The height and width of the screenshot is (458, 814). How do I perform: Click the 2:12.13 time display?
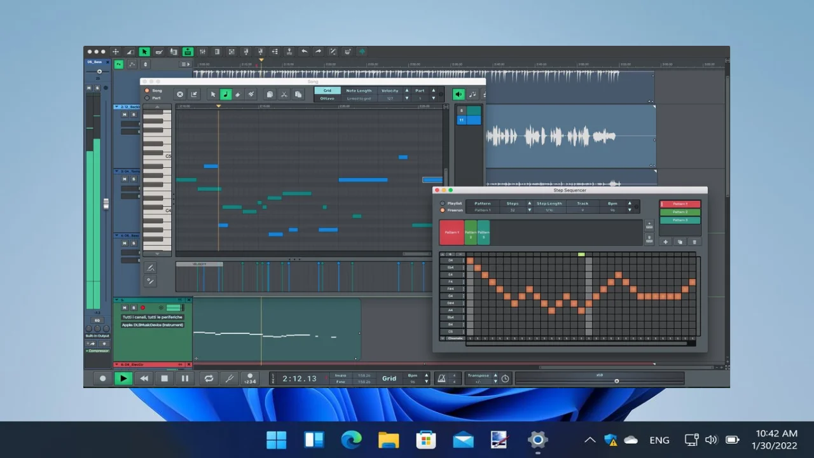tap(300, 378)
